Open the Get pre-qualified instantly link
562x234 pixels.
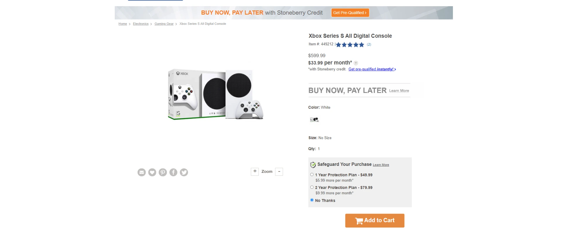click(371, 69)
